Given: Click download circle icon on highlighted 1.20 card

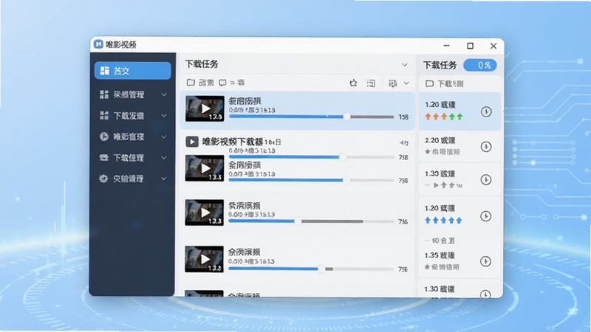Looking at the screenshot, I should pyautogui.click(x=486, y=112).
